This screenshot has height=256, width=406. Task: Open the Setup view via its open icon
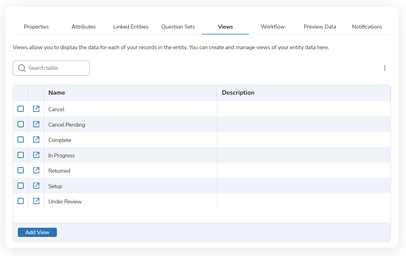[36, 186]
